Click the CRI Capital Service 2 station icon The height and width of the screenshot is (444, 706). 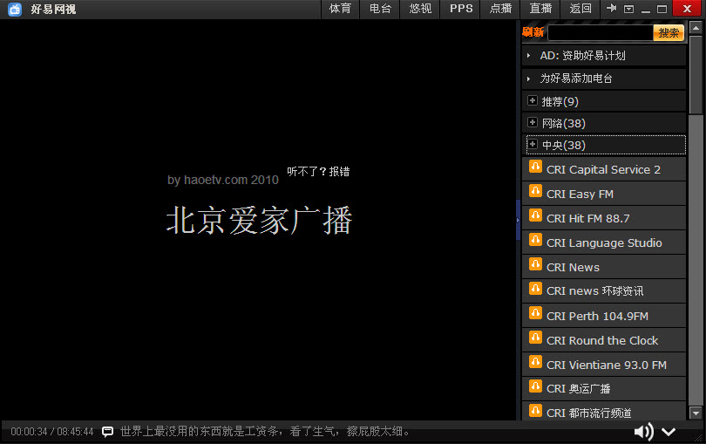click(x=535, y=167)
